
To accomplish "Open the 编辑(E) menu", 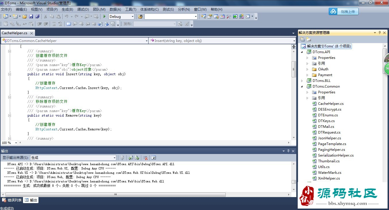I will coord(21,9).
